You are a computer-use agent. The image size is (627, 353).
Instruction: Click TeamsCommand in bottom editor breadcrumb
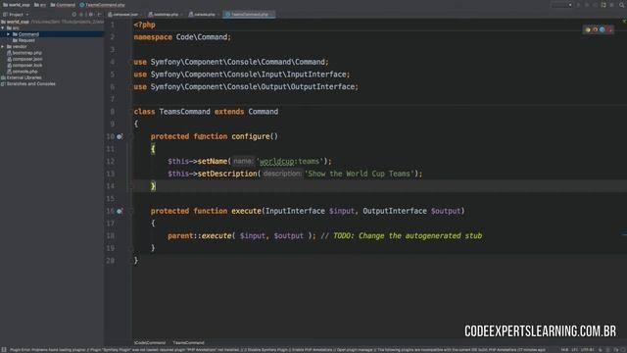(188, 342)
